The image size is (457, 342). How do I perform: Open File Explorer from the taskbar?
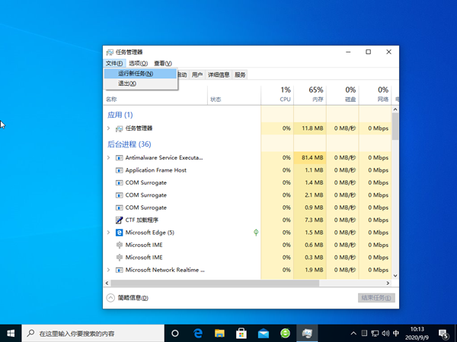(219, 333)
